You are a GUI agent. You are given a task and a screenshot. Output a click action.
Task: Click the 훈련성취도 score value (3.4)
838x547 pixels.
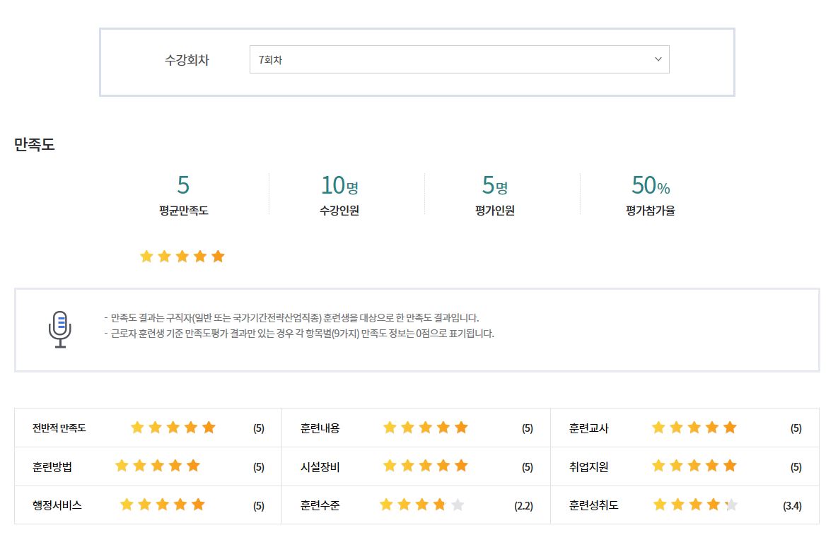pyautogui.click(x=792, y=506)
